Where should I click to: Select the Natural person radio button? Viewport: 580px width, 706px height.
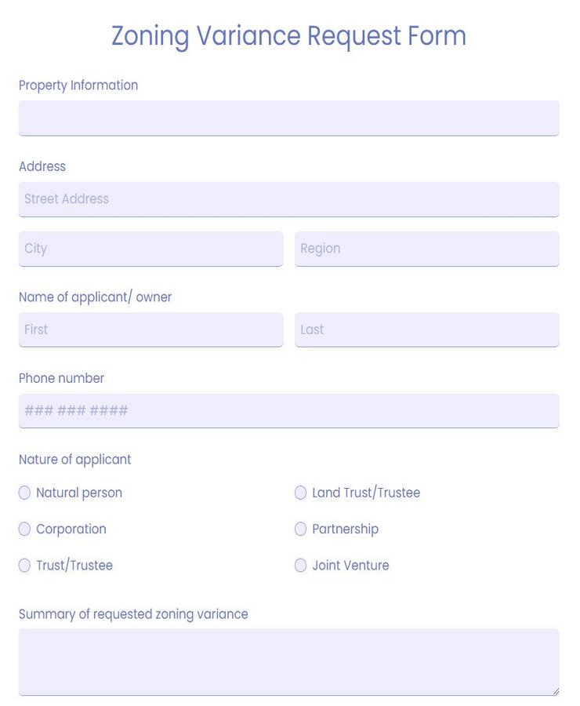(x=24, y=493)
